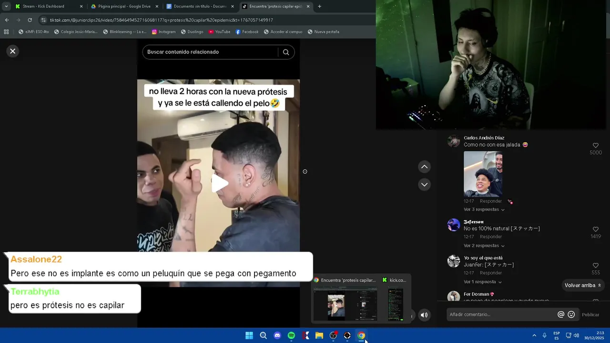Open Windows taskbar search
The height and width of the screenshot is (343, 610).
[x=263, y=335]
